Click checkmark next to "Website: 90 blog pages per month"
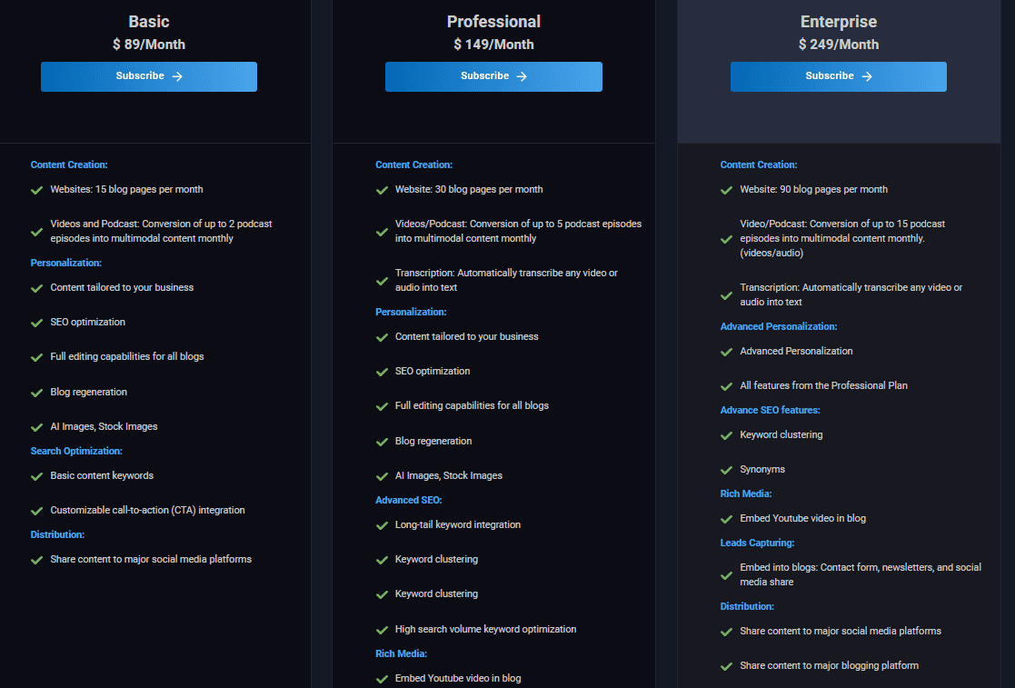1015x688 pixels. (727, 190)
